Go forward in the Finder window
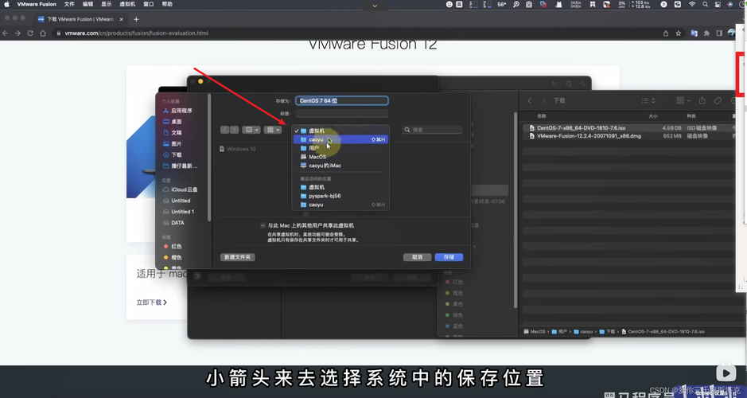The width and height of the screenshot is (747, 398). coord(543,100)
